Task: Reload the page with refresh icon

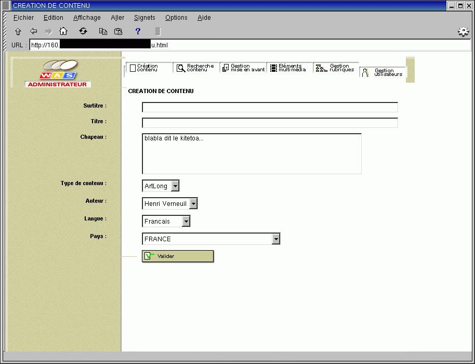Action: [x=83, y=32]
